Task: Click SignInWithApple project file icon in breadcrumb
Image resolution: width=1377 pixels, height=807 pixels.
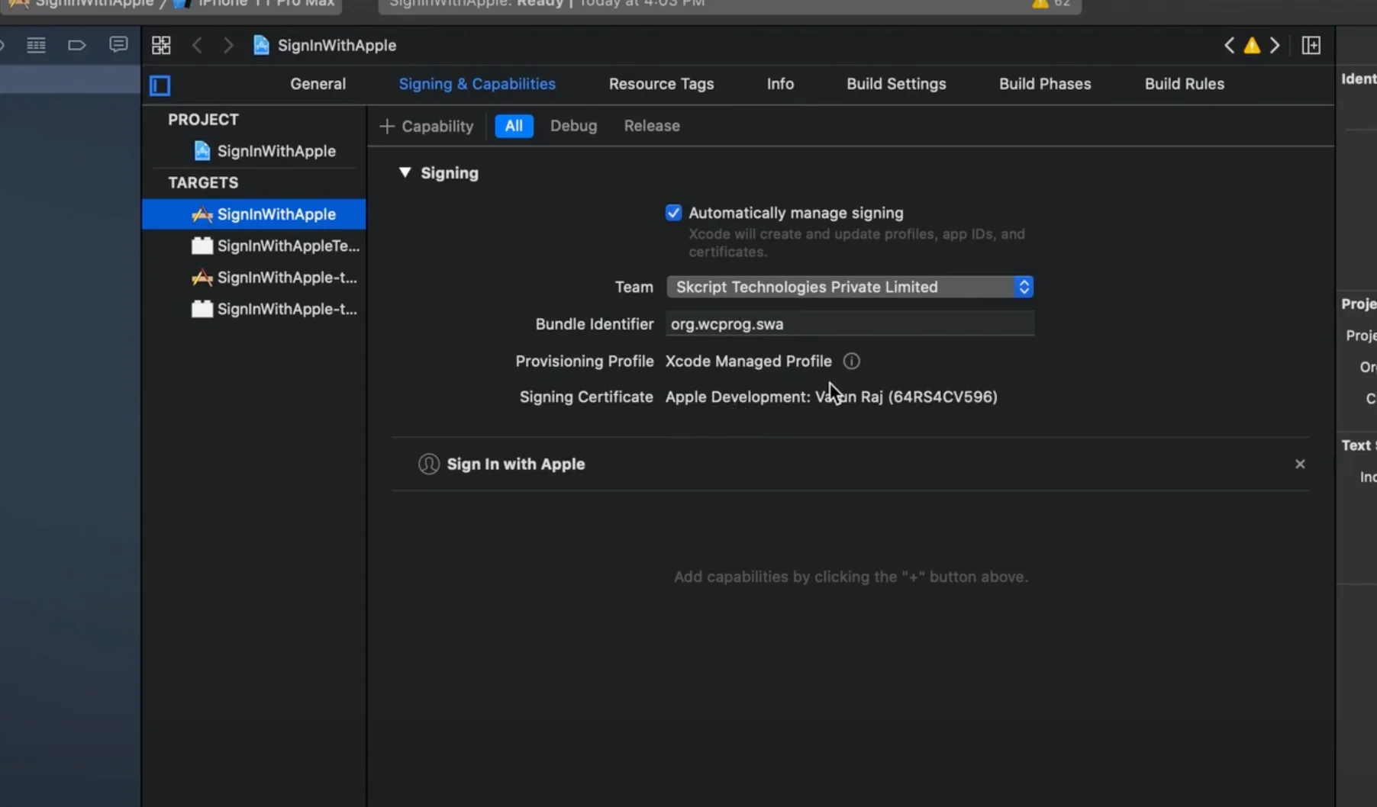Action: point(261,45)
